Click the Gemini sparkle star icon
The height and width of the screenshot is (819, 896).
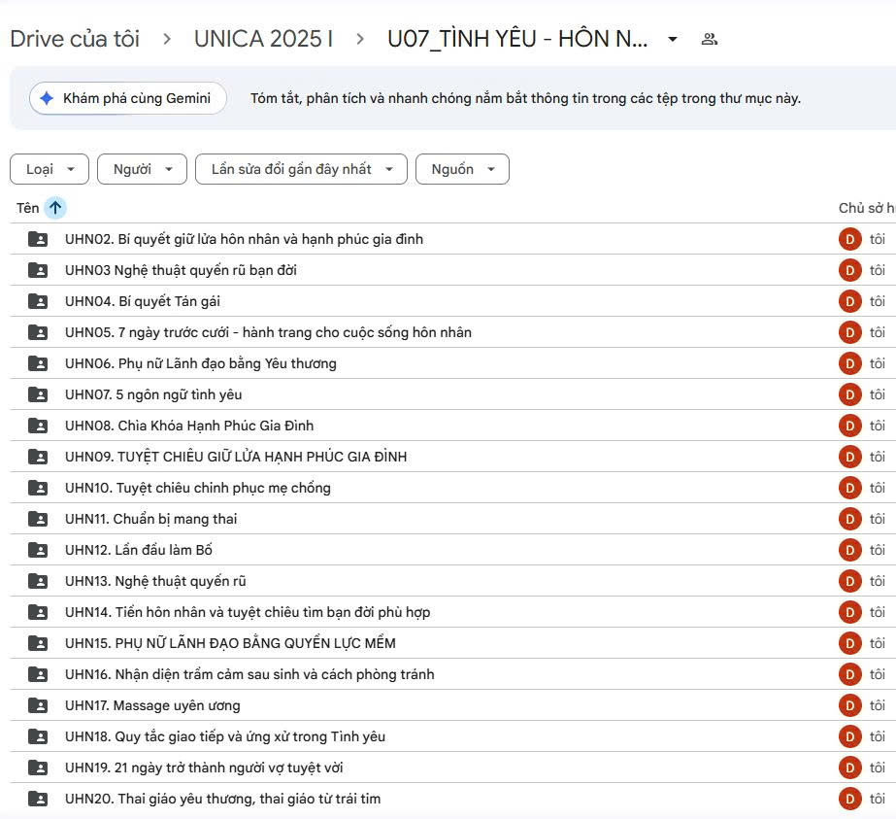point(47,98)
